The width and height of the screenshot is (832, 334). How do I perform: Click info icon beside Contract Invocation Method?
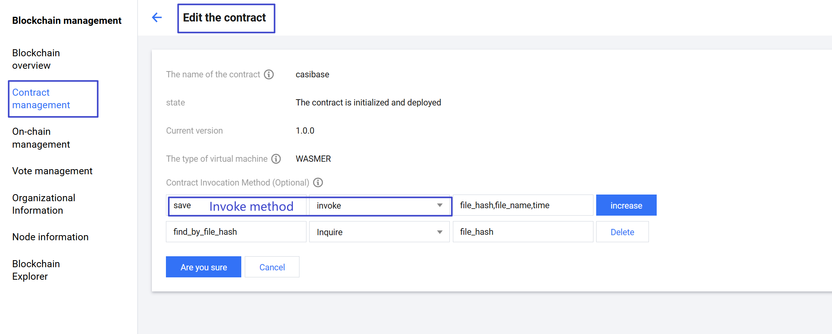[318, 182]
